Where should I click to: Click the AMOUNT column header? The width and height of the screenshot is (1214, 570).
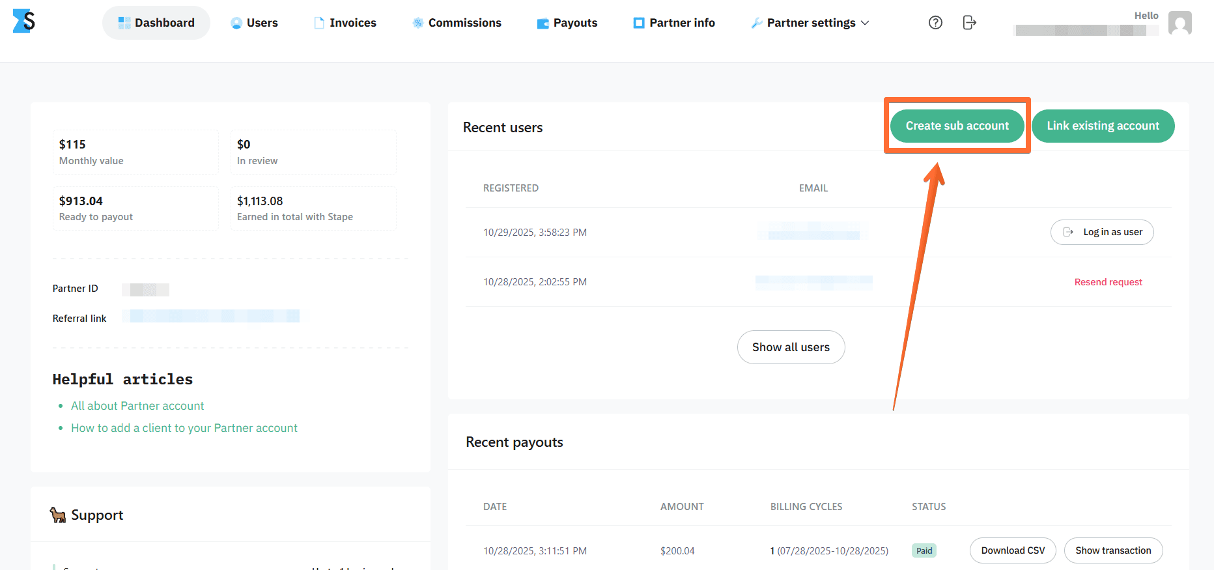coord(682,507)
